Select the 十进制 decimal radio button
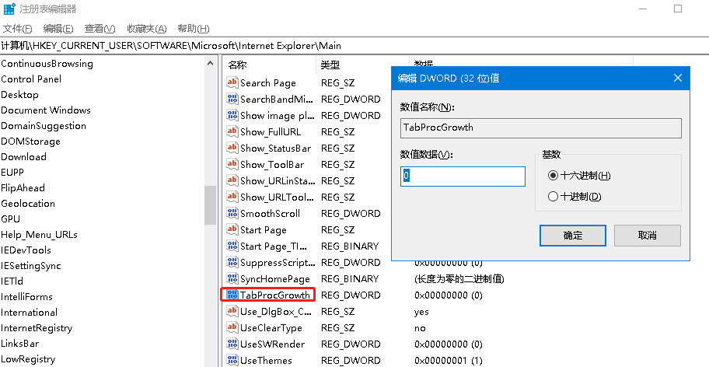This screenshot has height=367, width=709. pos(554,197)
